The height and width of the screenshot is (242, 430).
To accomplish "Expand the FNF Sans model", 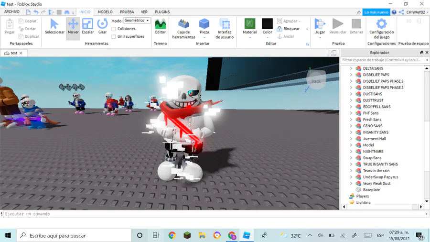I will (x=351, y=113).
